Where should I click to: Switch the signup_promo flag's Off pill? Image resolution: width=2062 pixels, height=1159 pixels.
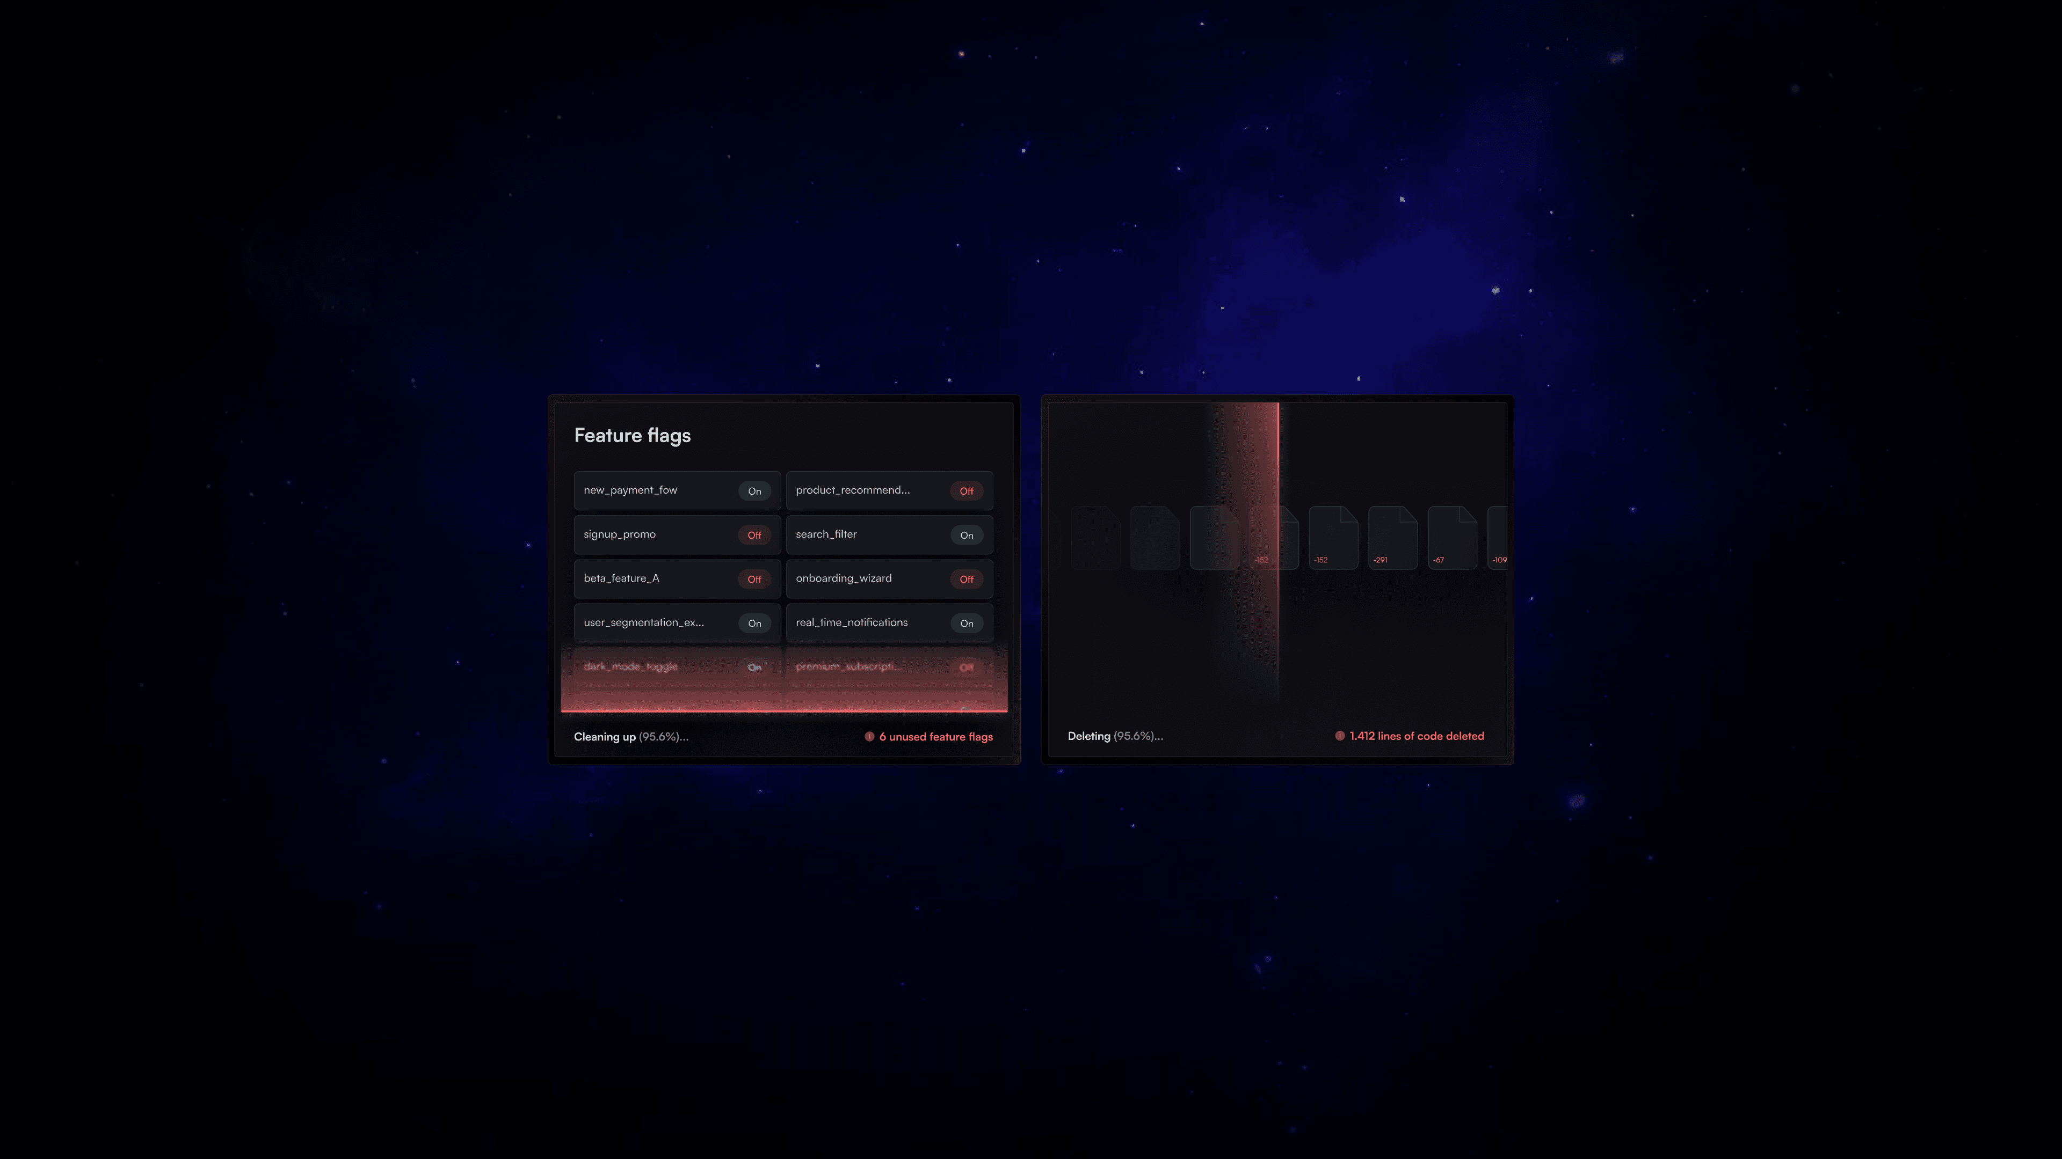(x=754, y=535)
